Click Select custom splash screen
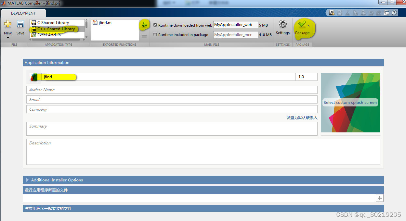 click(x=350, y=102)
